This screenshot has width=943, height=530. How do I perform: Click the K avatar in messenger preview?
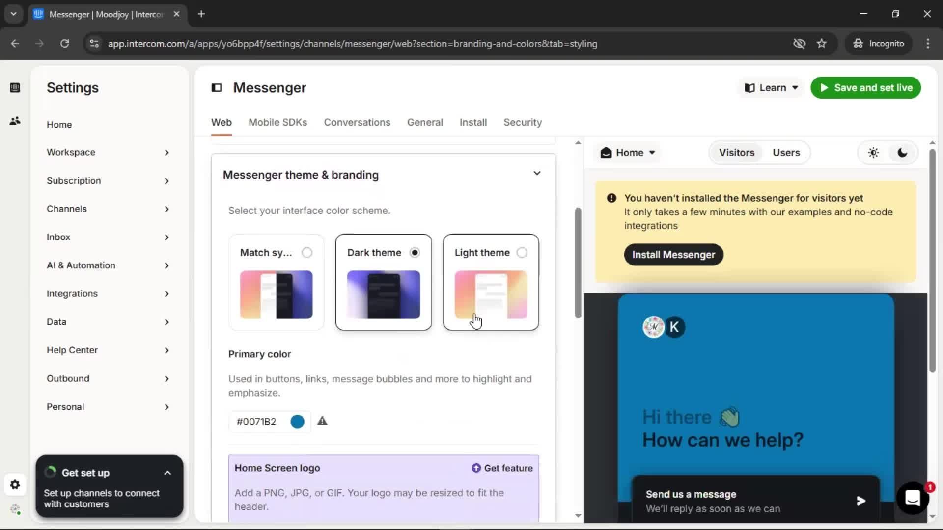(674, 327)
